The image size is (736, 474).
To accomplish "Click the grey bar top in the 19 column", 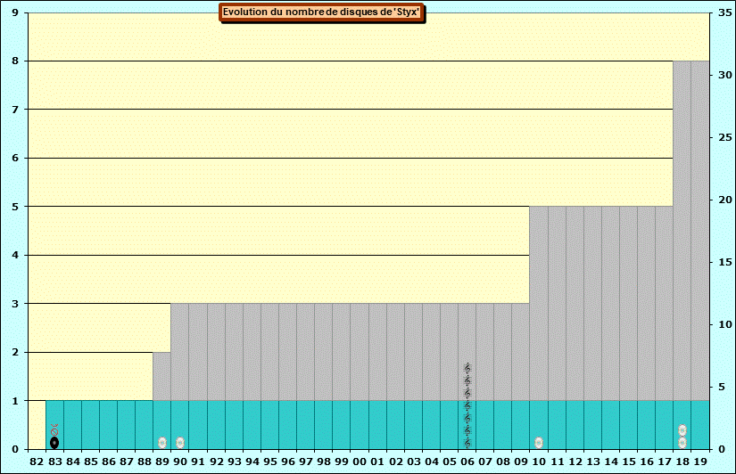I will (700, 64).
